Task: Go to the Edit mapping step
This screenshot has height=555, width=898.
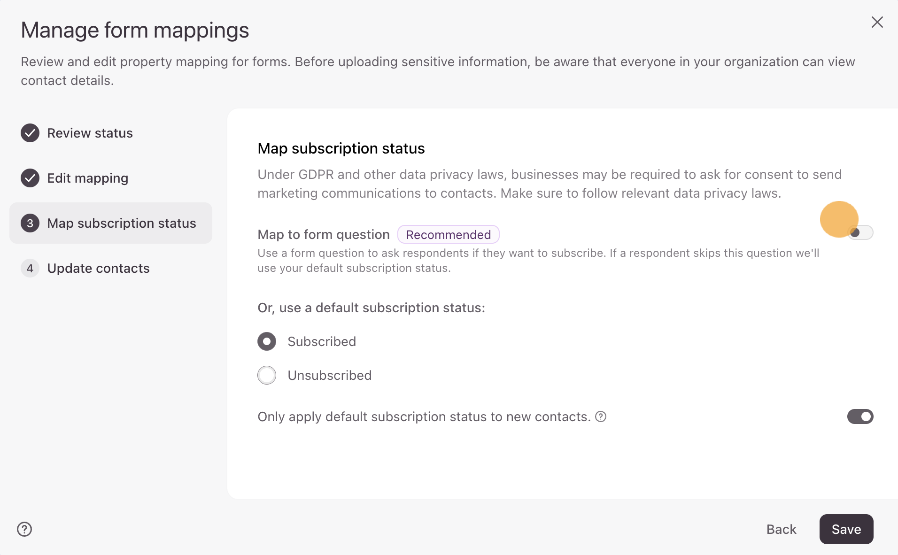Action: tap(87, 178)
